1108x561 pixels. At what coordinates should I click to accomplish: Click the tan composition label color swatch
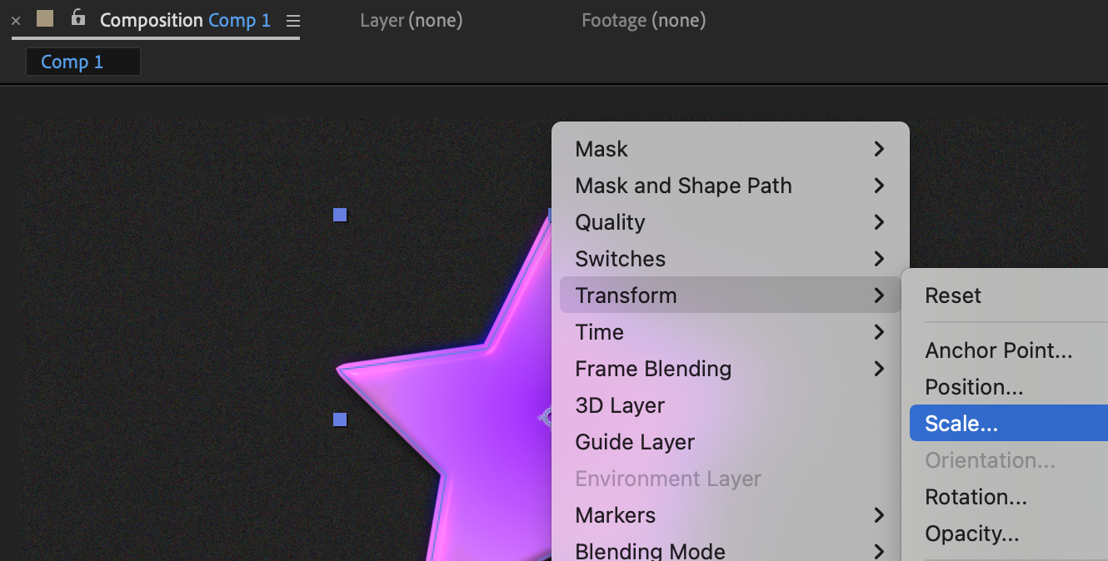[x=45, y=18]
